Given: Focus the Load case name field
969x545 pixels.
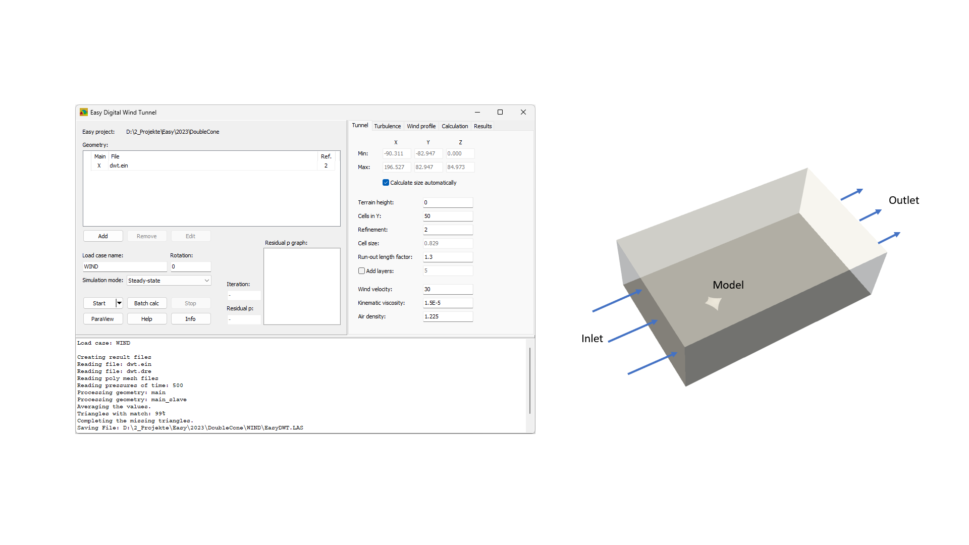Looking at the screenshot, I should (x=124, y=266).
